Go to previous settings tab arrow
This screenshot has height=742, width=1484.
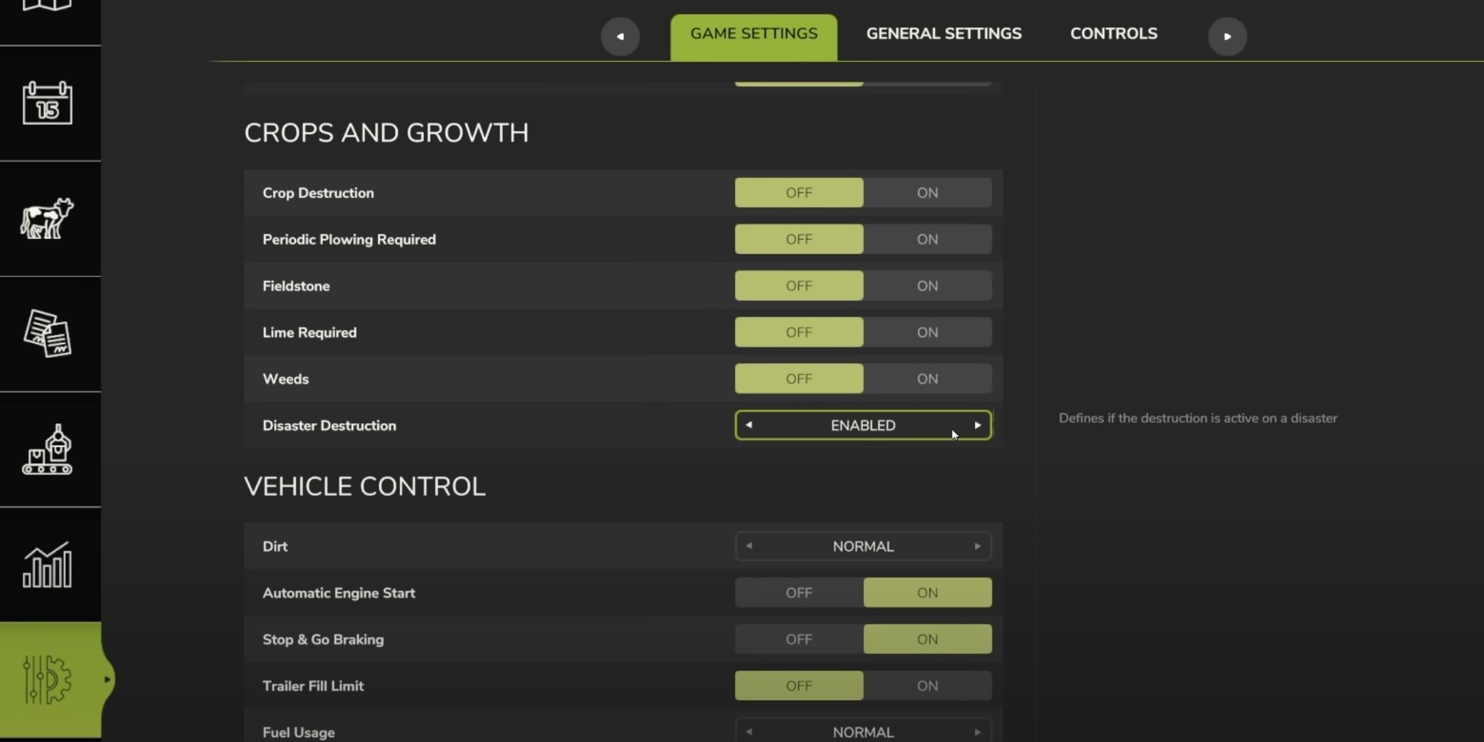pos(620,36)
